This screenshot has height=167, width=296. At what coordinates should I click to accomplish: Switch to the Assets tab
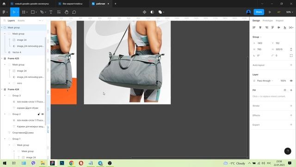21,20
